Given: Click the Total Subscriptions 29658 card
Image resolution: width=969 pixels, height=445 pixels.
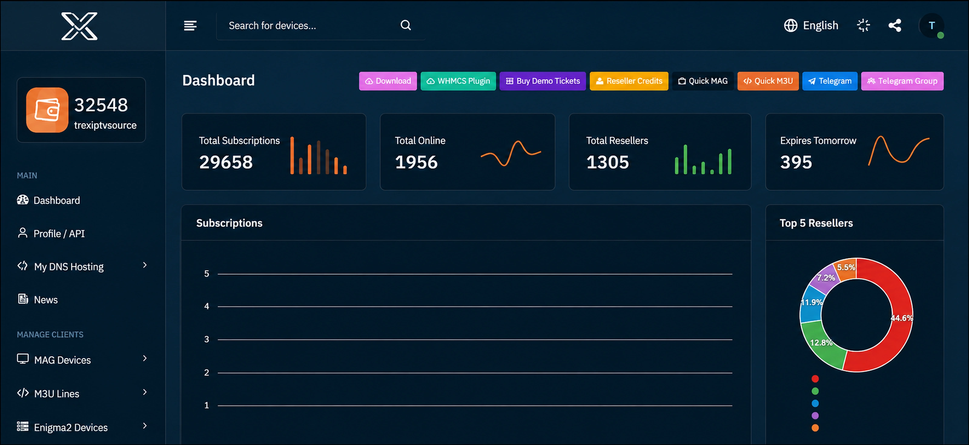Looking at the screenshot, I should 274,152.
